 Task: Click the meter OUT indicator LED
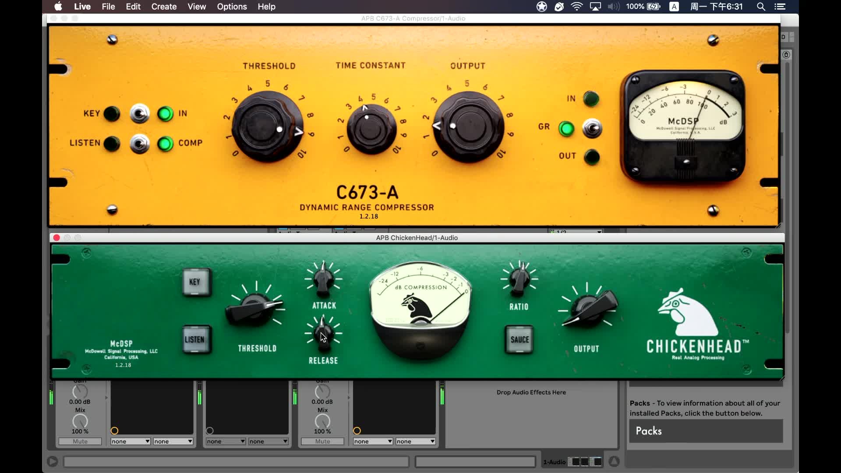pyautogui.click(x=592, y=157)
